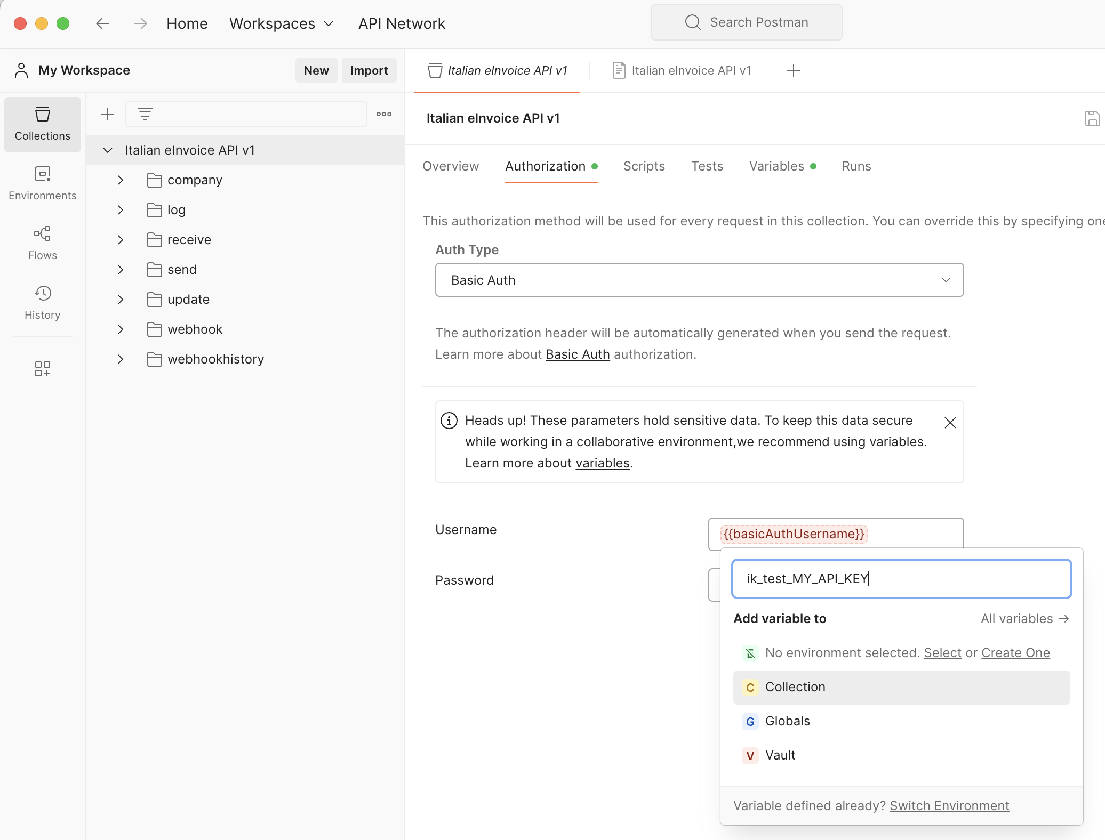Open collections more options ellipsis
The width and height of the screenshot is (1105, 840).
384,114
